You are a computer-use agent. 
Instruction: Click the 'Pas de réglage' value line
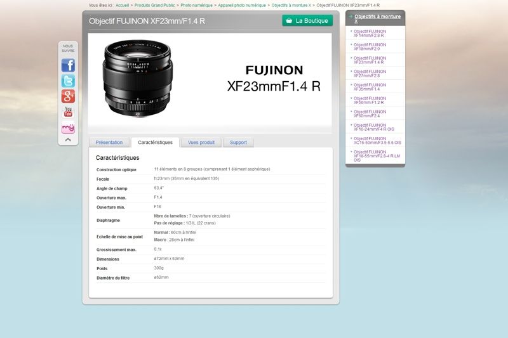coord(185,223)
